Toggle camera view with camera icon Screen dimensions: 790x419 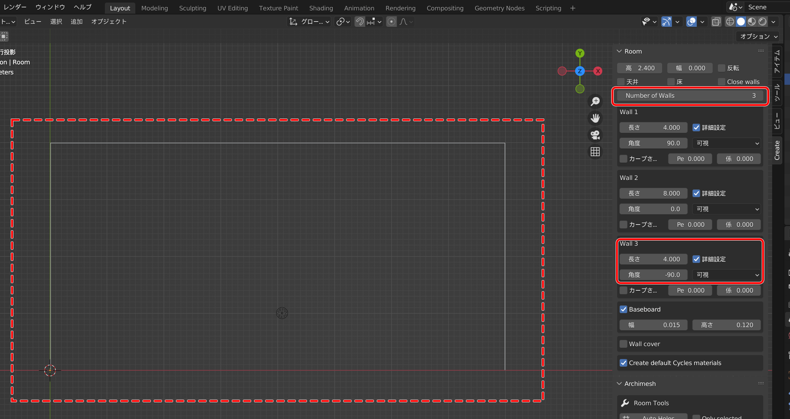click(595, 135)
